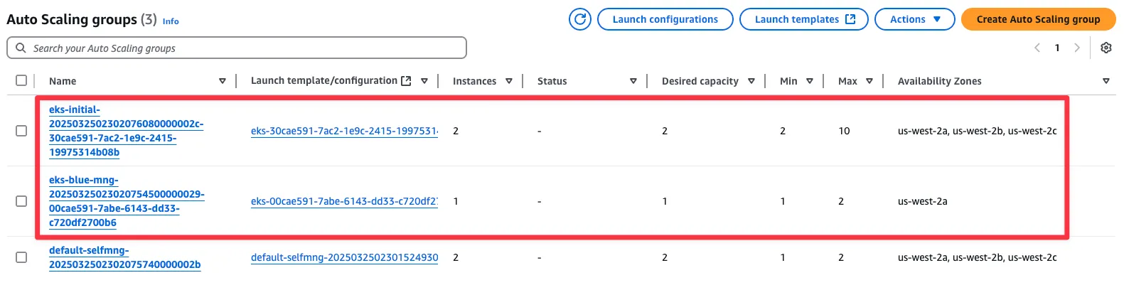Viewport: 1124px width, 290px height.
Task: Open default-selfmng launch template link
Action: (x=344, y=257)
